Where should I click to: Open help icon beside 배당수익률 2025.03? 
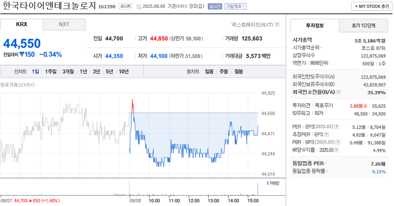336,150
